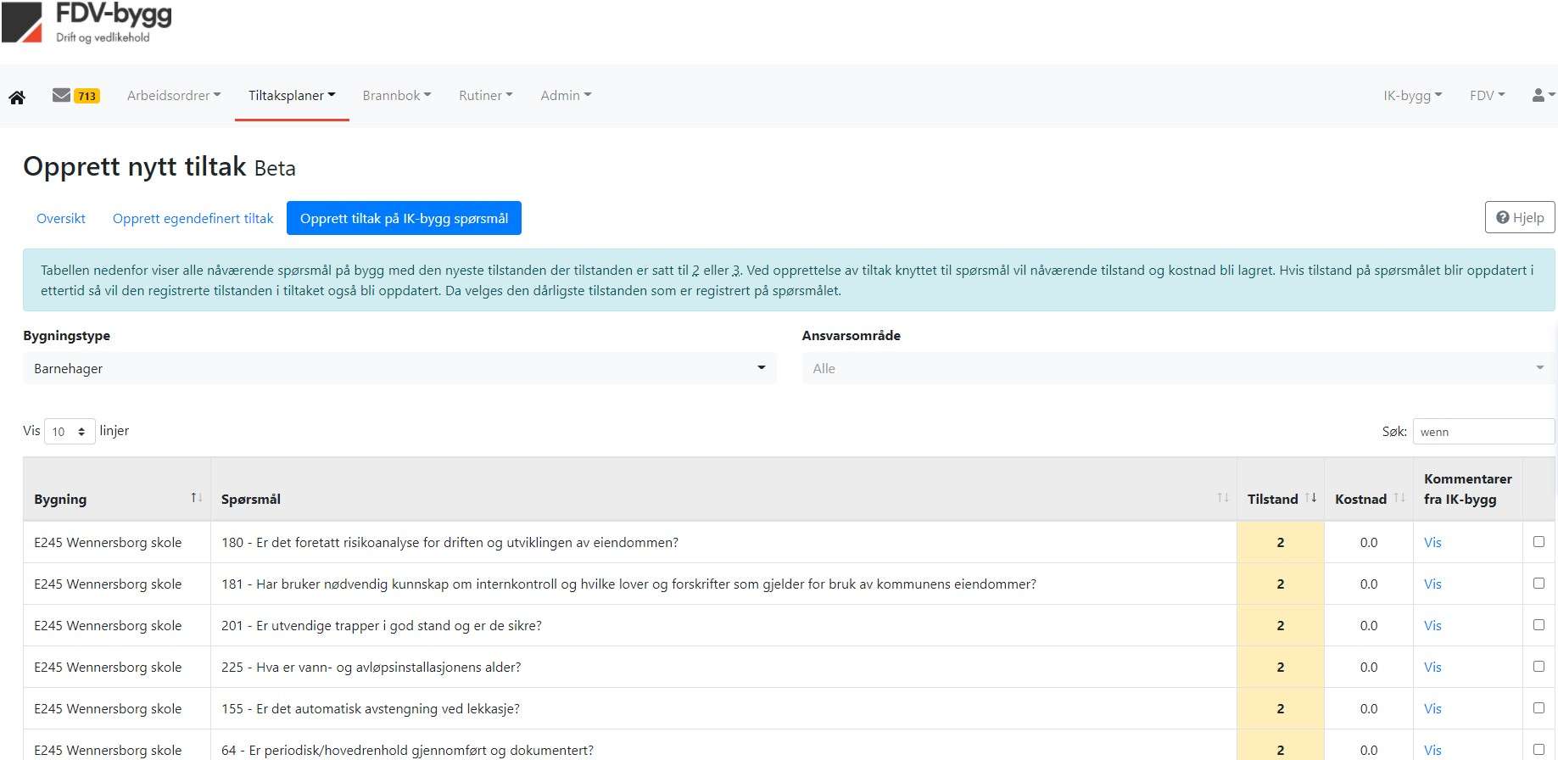Switch to the Oversikt tab

point(61,218)
